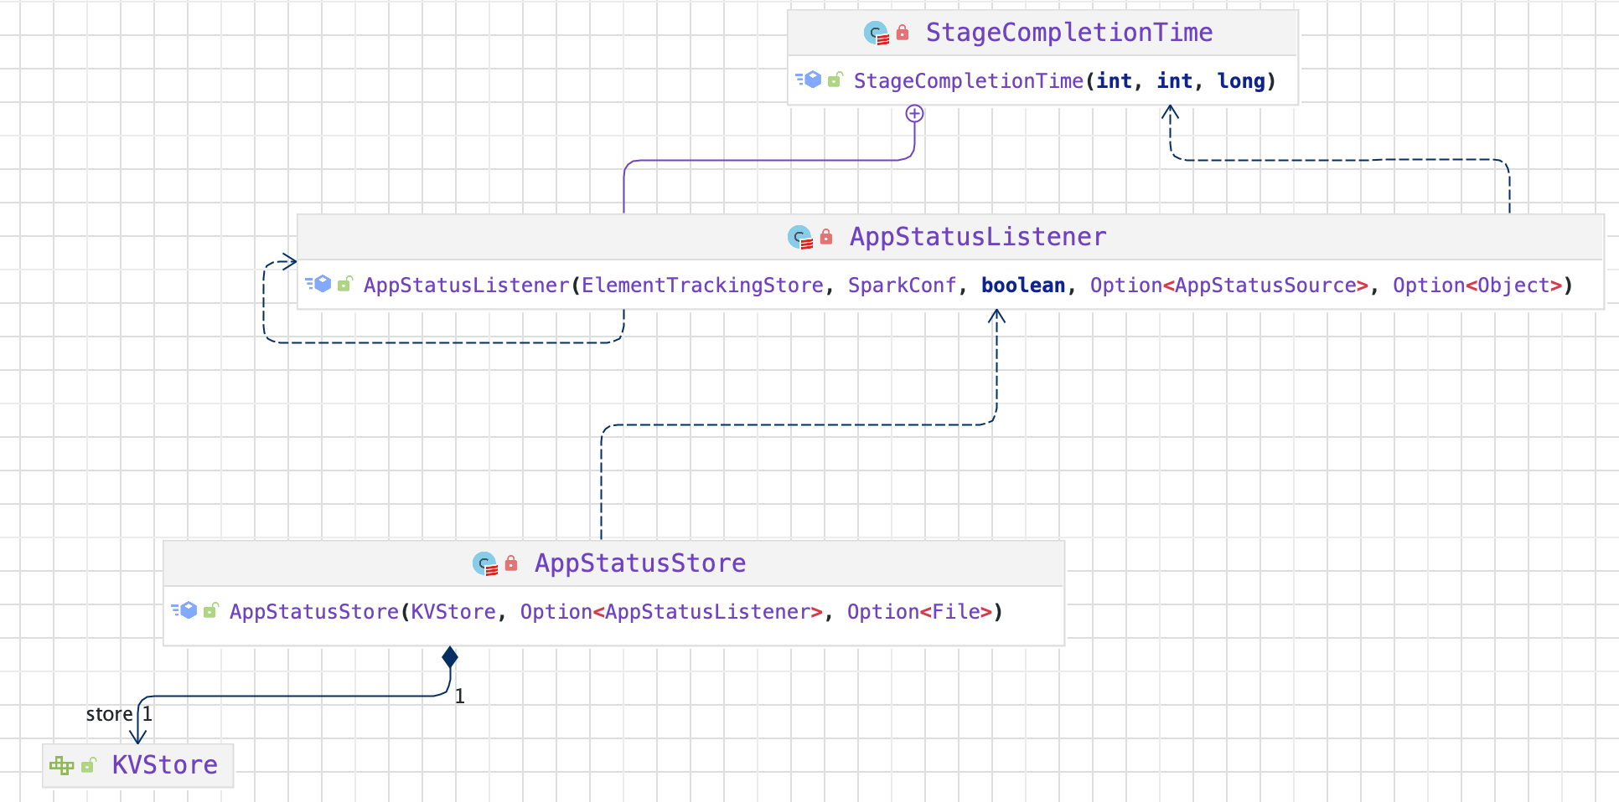Select the KVStore node label
Screen dimensions: 1619x802
(x=165, y=765)
